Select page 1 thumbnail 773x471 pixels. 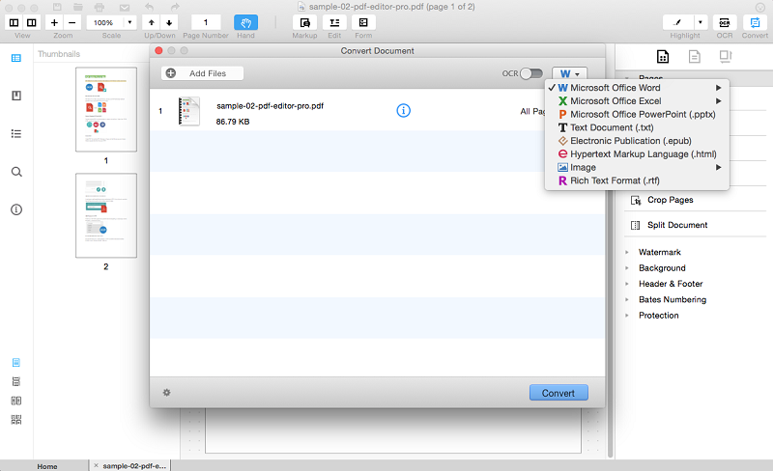click(106, 109)
